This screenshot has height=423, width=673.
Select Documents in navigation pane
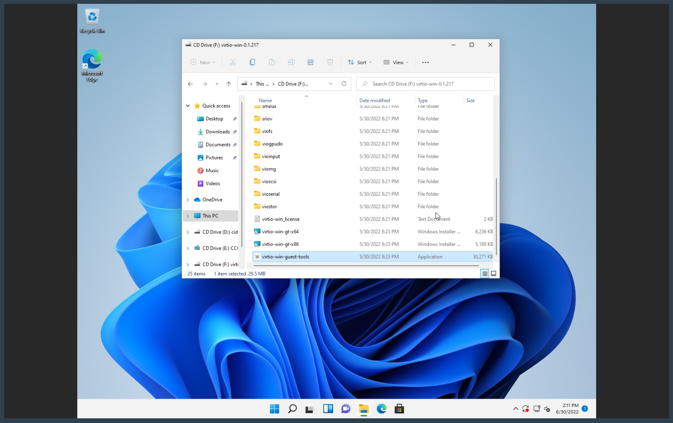pyautogui.click(x=218, y=145)
